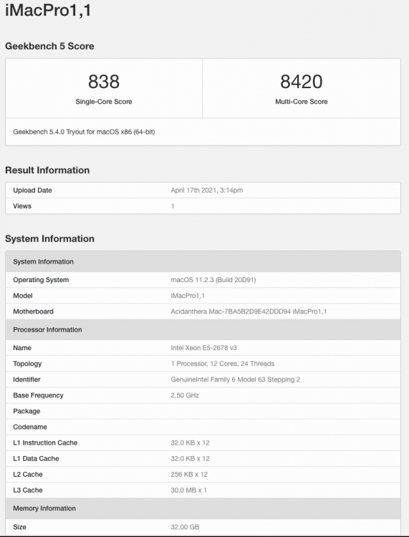Click the Memory Information table header
Viewport: 409px width, 537px height.
[203, 508]
